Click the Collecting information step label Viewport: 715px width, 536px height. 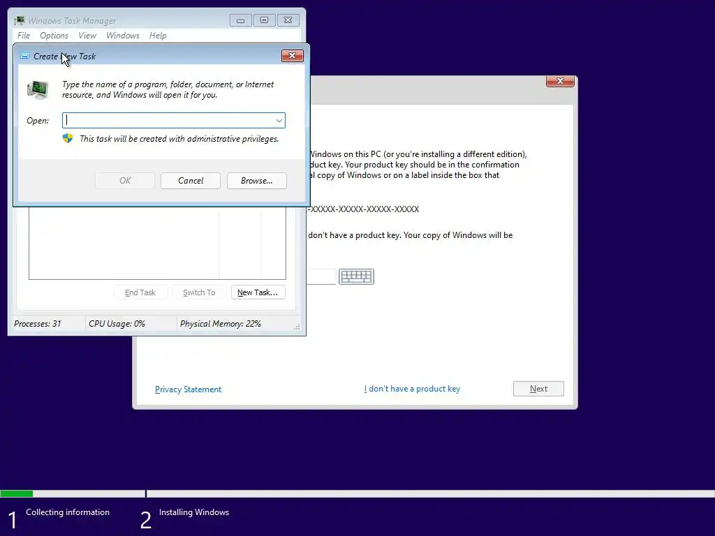click(68, 512)
